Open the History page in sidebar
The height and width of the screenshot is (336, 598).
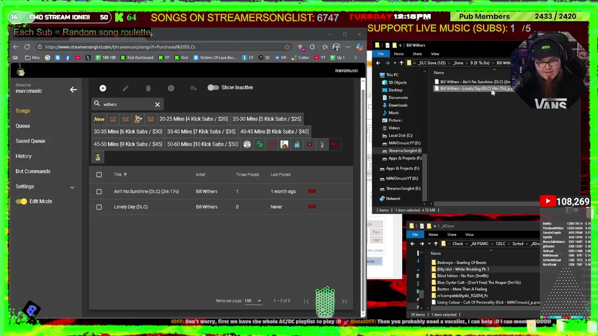(x=23, y=156)
